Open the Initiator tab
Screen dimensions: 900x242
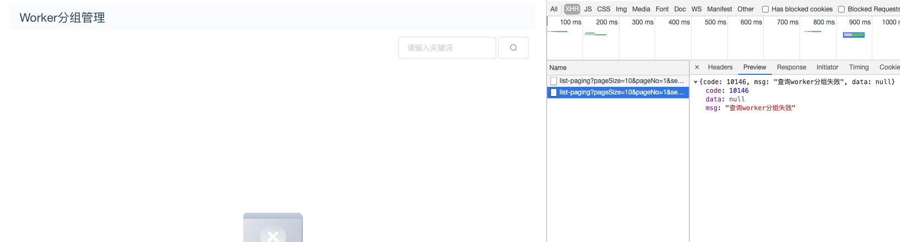click(827, 67)
